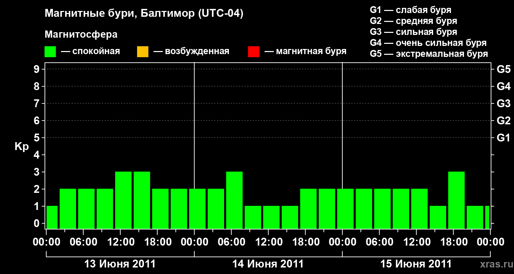Click the narrow Kp 1 bar ending 15 June
The image size is (514, 274).
click(x=487, y=217)
